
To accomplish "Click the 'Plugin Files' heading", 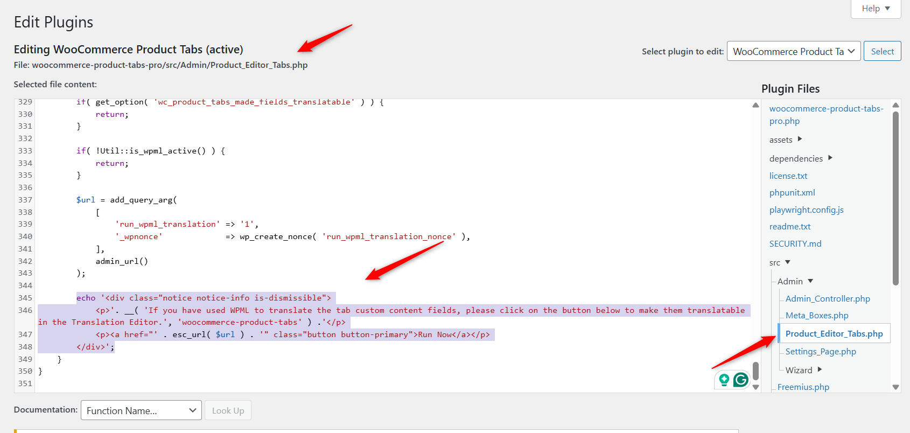I will pyautogui.click(x=790, y=89).
